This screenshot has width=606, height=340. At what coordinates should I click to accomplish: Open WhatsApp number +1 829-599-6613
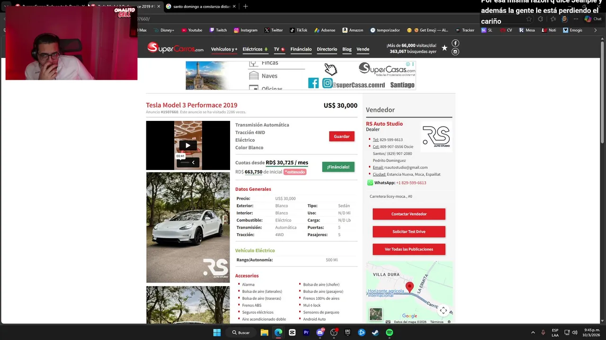[x=411, y=183]
